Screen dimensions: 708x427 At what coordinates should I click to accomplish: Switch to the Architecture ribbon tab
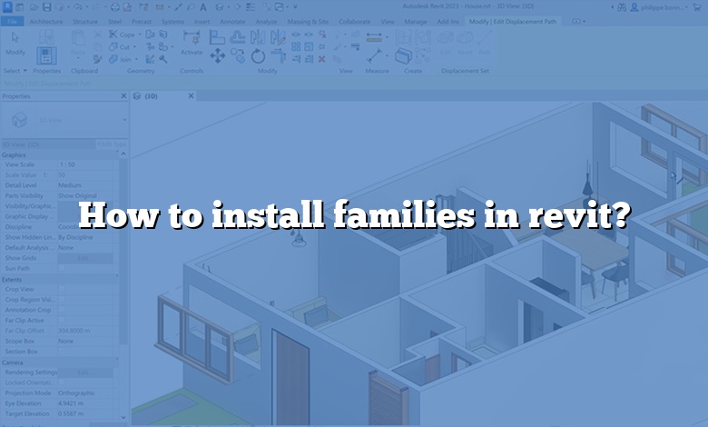point(46,22)
